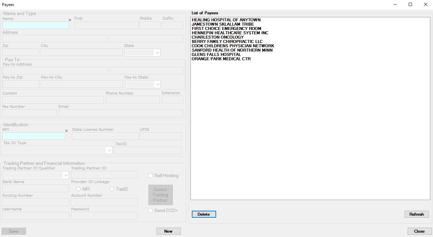
Task: Click the Email field
Action: [x=121, y=113]
